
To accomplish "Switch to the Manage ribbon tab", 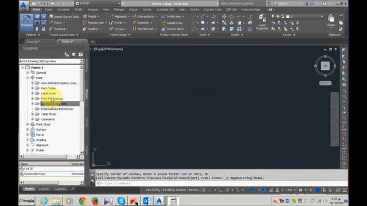I will (119, 10).
